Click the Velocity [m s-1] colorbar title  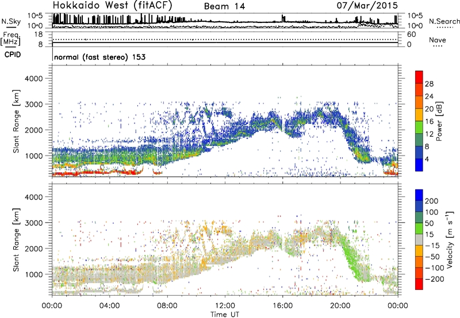449,239
